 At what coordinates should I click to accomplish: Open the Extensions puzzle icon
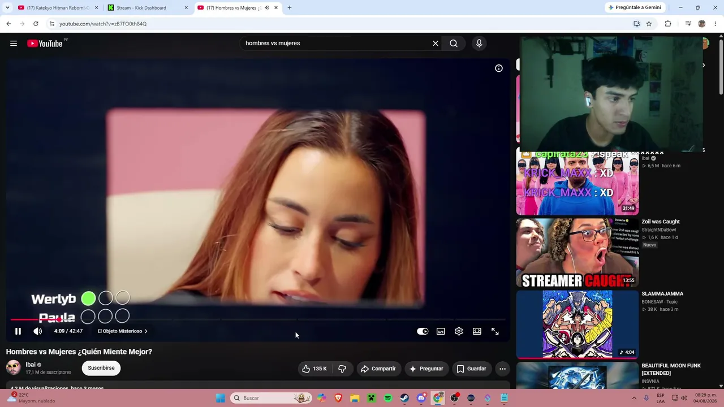[x=668, y=24]
